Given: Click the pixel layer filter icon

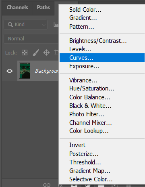Looking at the screenshot, I should [56, 24].
